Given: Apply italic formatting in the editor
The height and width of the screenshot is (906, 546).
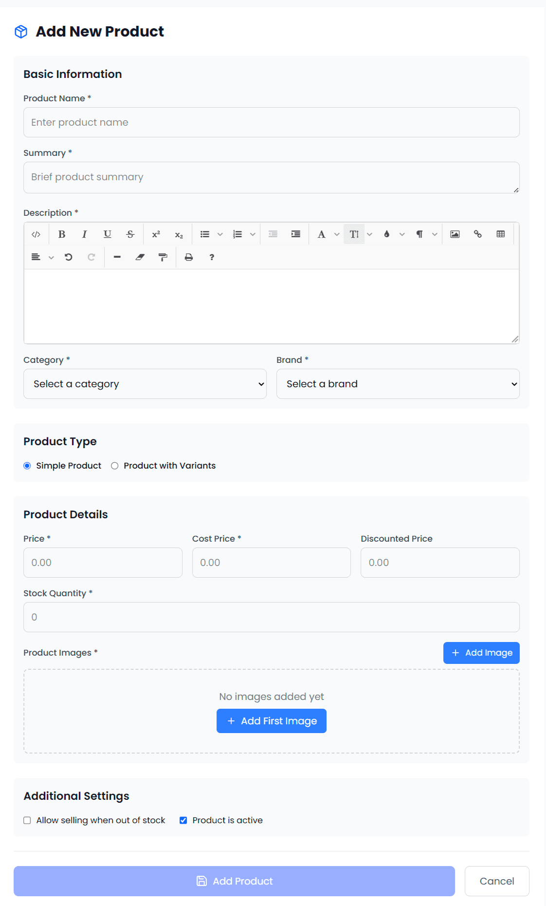Looking at the screenshot, I should coord(85,234).
